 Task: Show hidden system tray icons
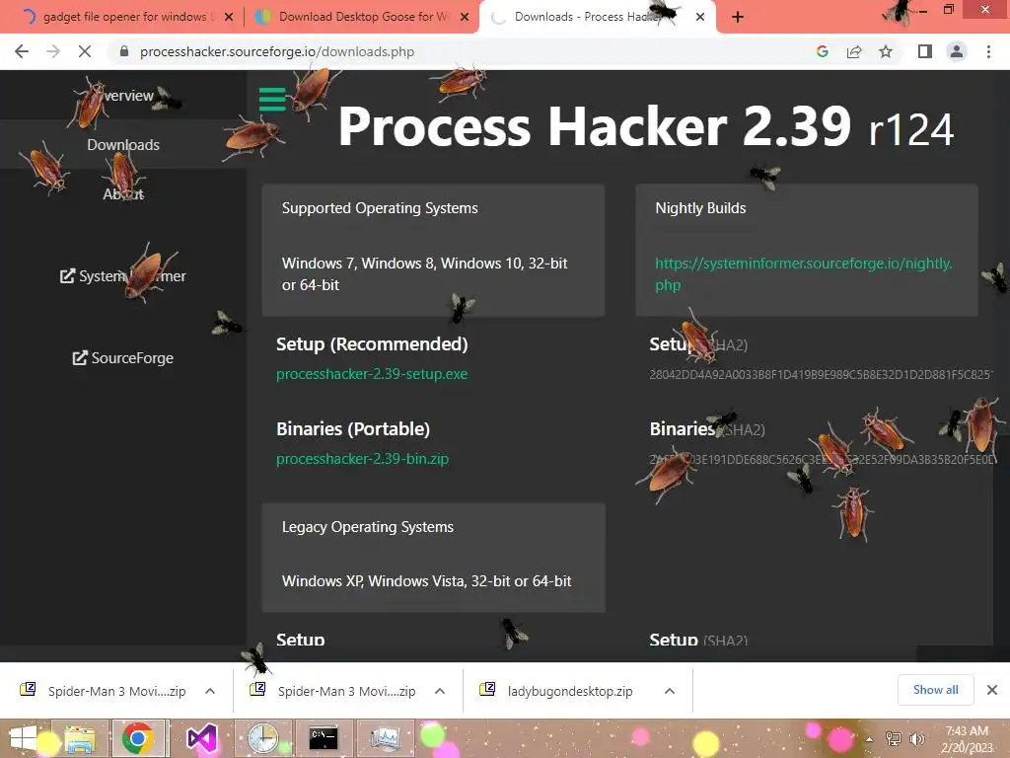click(x=870, y=739)
